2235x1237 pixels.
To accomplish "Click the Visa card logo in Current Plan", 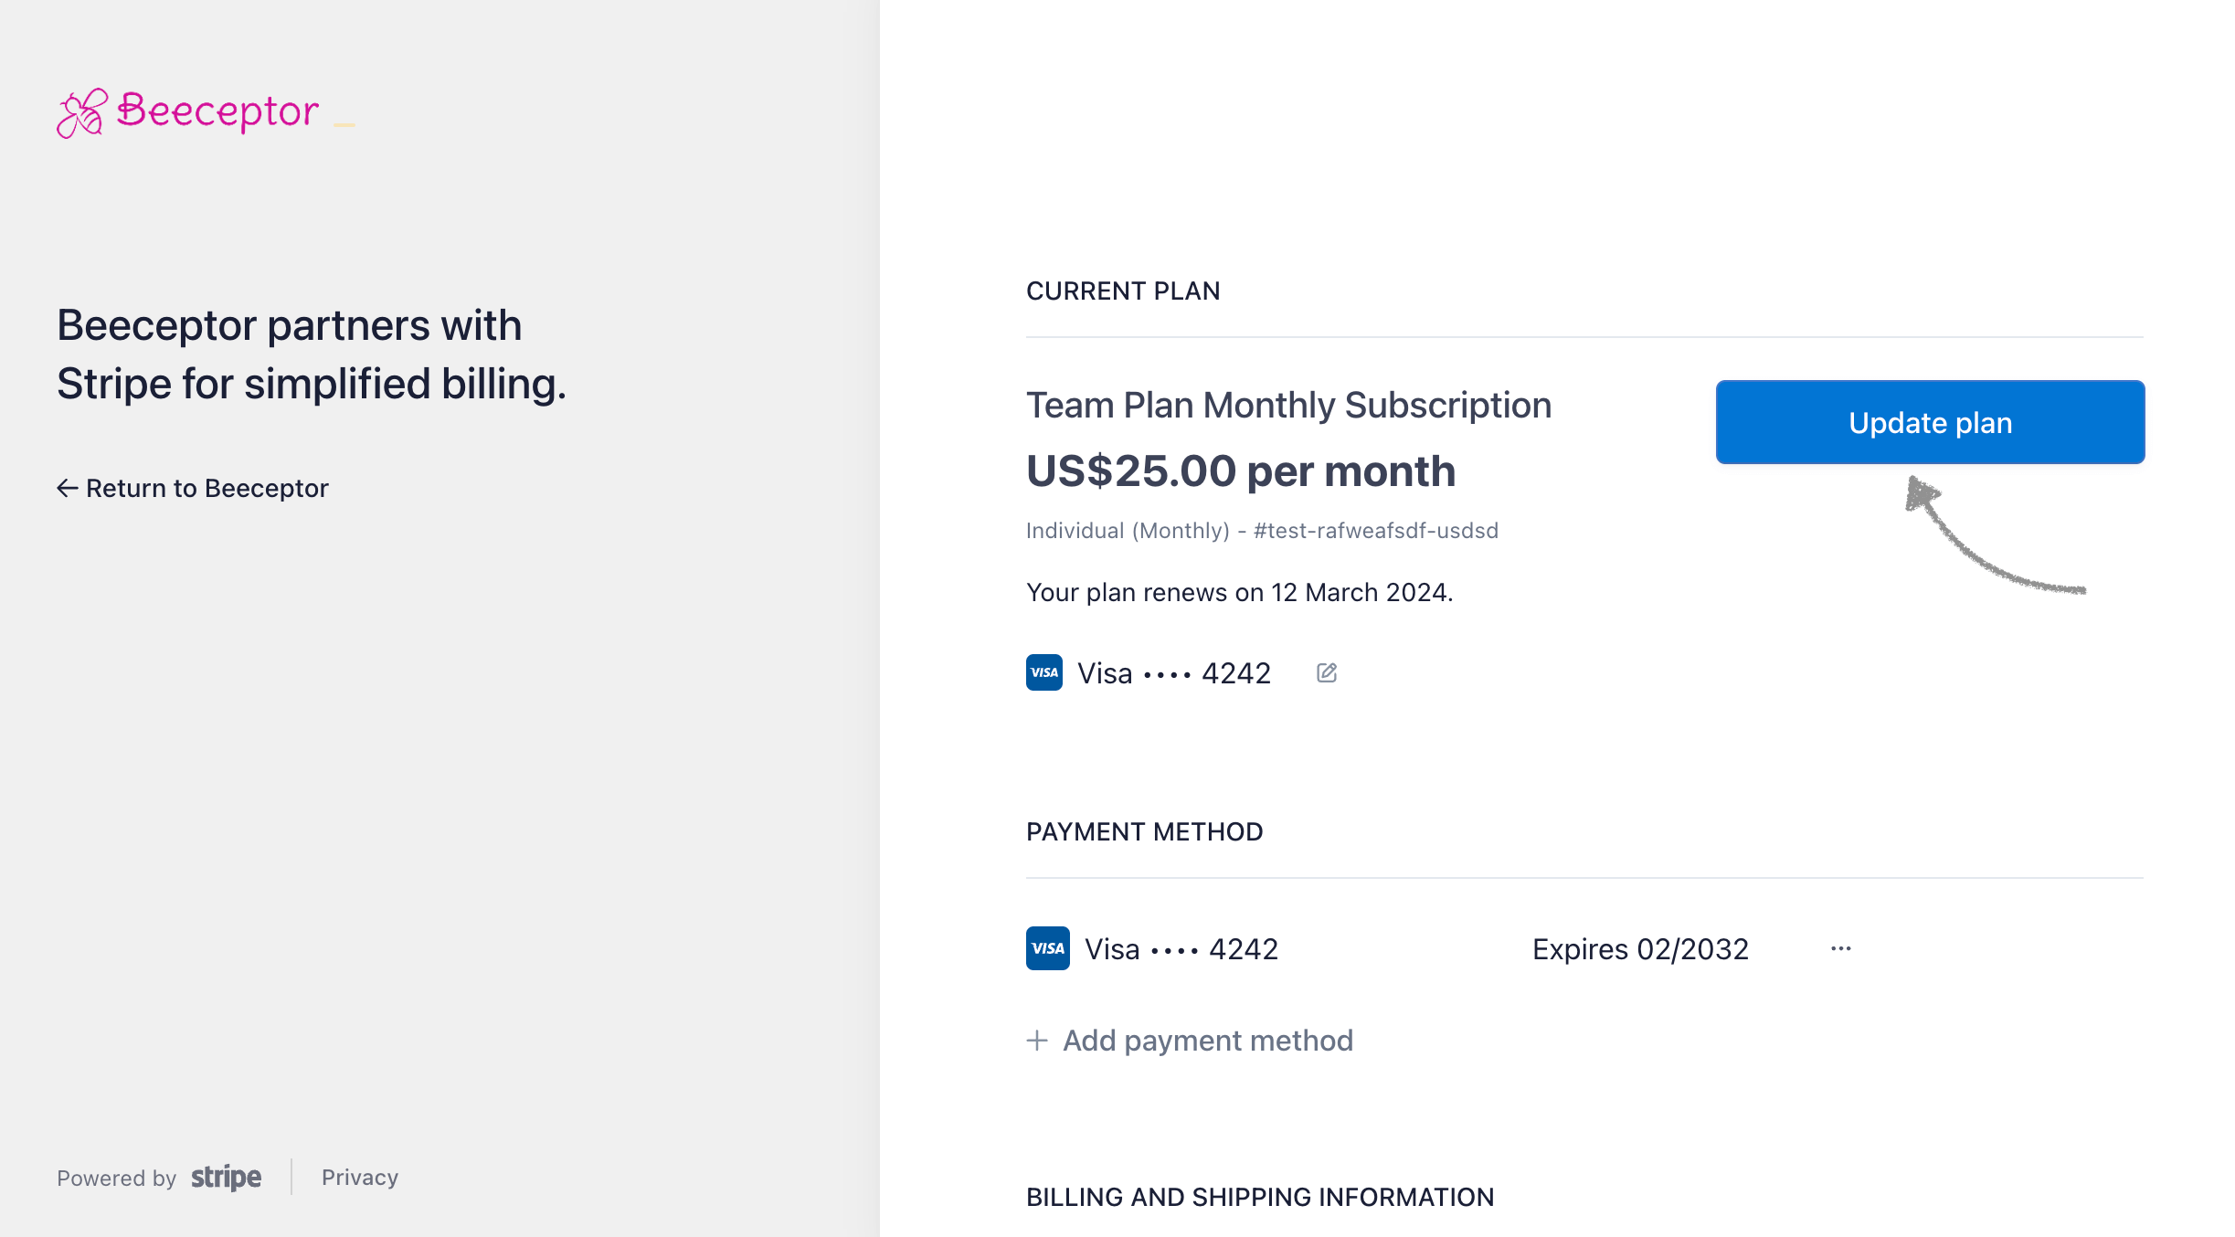I will point(1043,673).
